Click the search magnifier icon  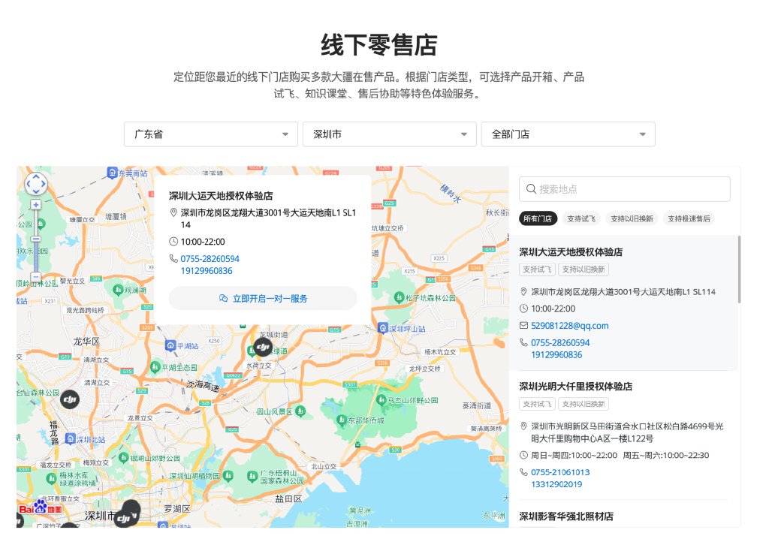coord(531,188)
